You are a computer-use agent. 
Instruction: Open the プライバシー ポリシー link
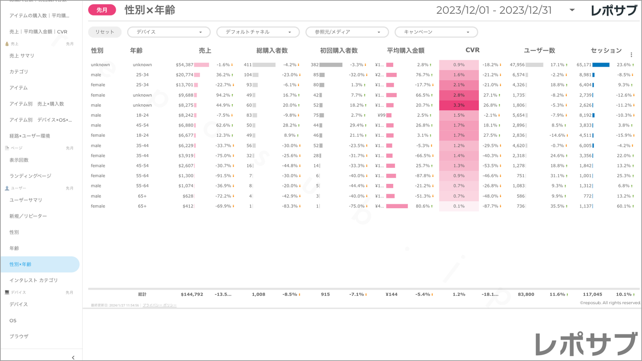coord(160,305)
